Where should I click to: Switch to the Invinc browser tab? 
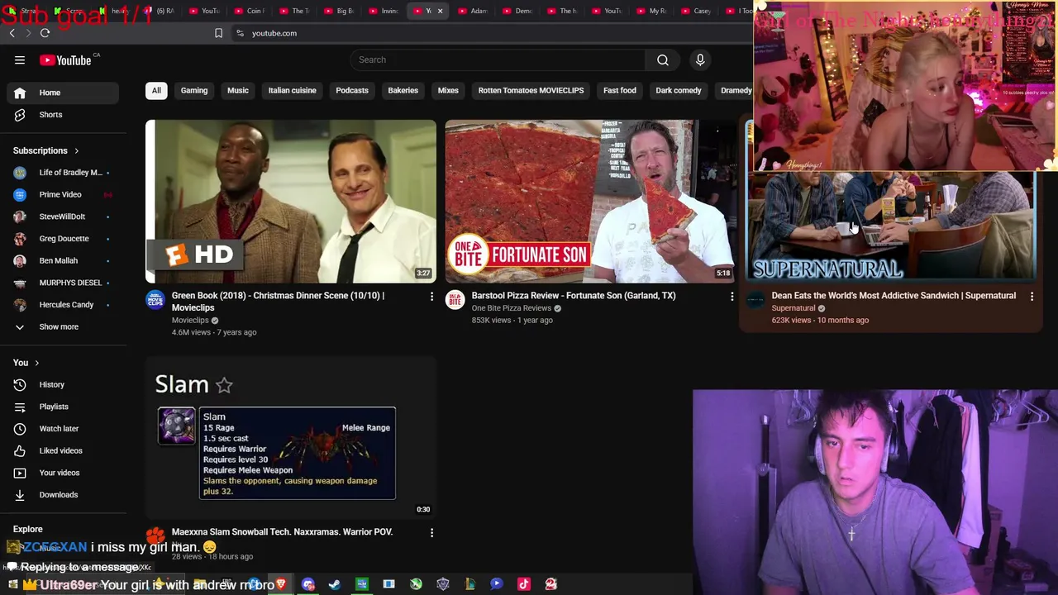tap(384, 11)
